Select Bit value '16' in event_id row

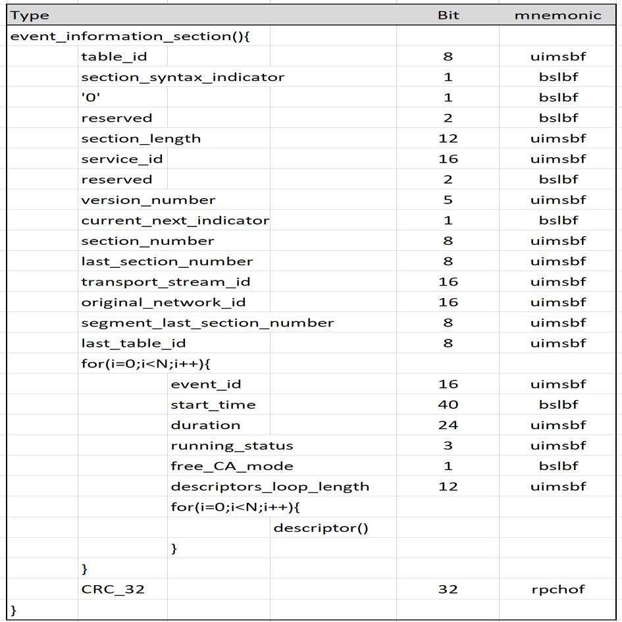tap(448, 384)
